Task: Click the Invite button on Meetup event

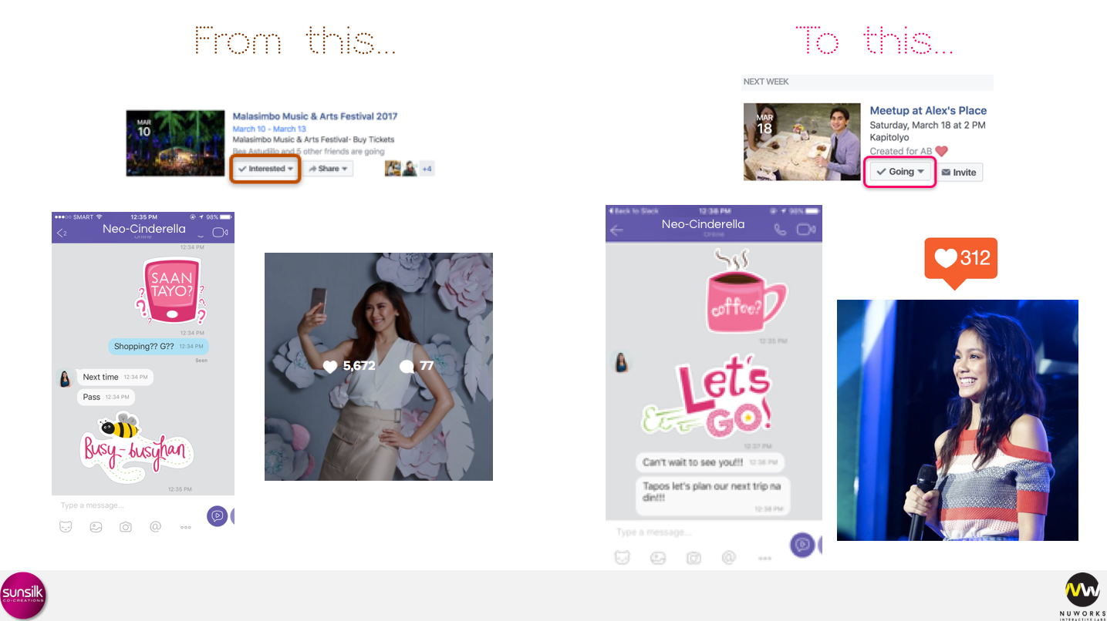Action: (960, 173)
